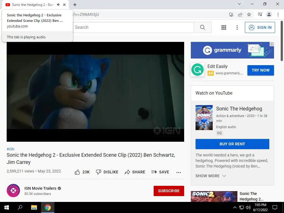Click the 'Watch on YouTube' heading

(214, 93)
